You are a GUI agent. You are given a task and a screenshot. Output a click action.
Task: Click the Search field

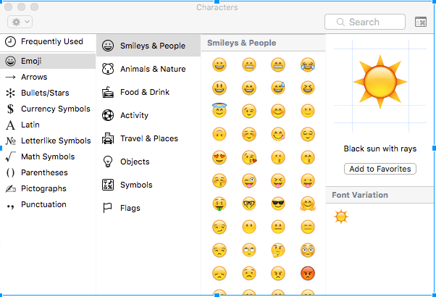click(365, 22)
